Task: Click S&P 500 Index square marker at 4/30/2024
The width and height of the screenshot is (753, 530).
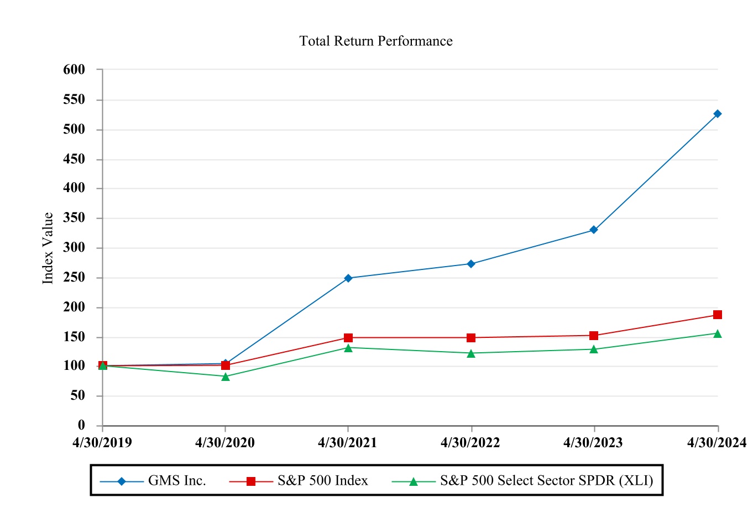Action: coord(717,315)
